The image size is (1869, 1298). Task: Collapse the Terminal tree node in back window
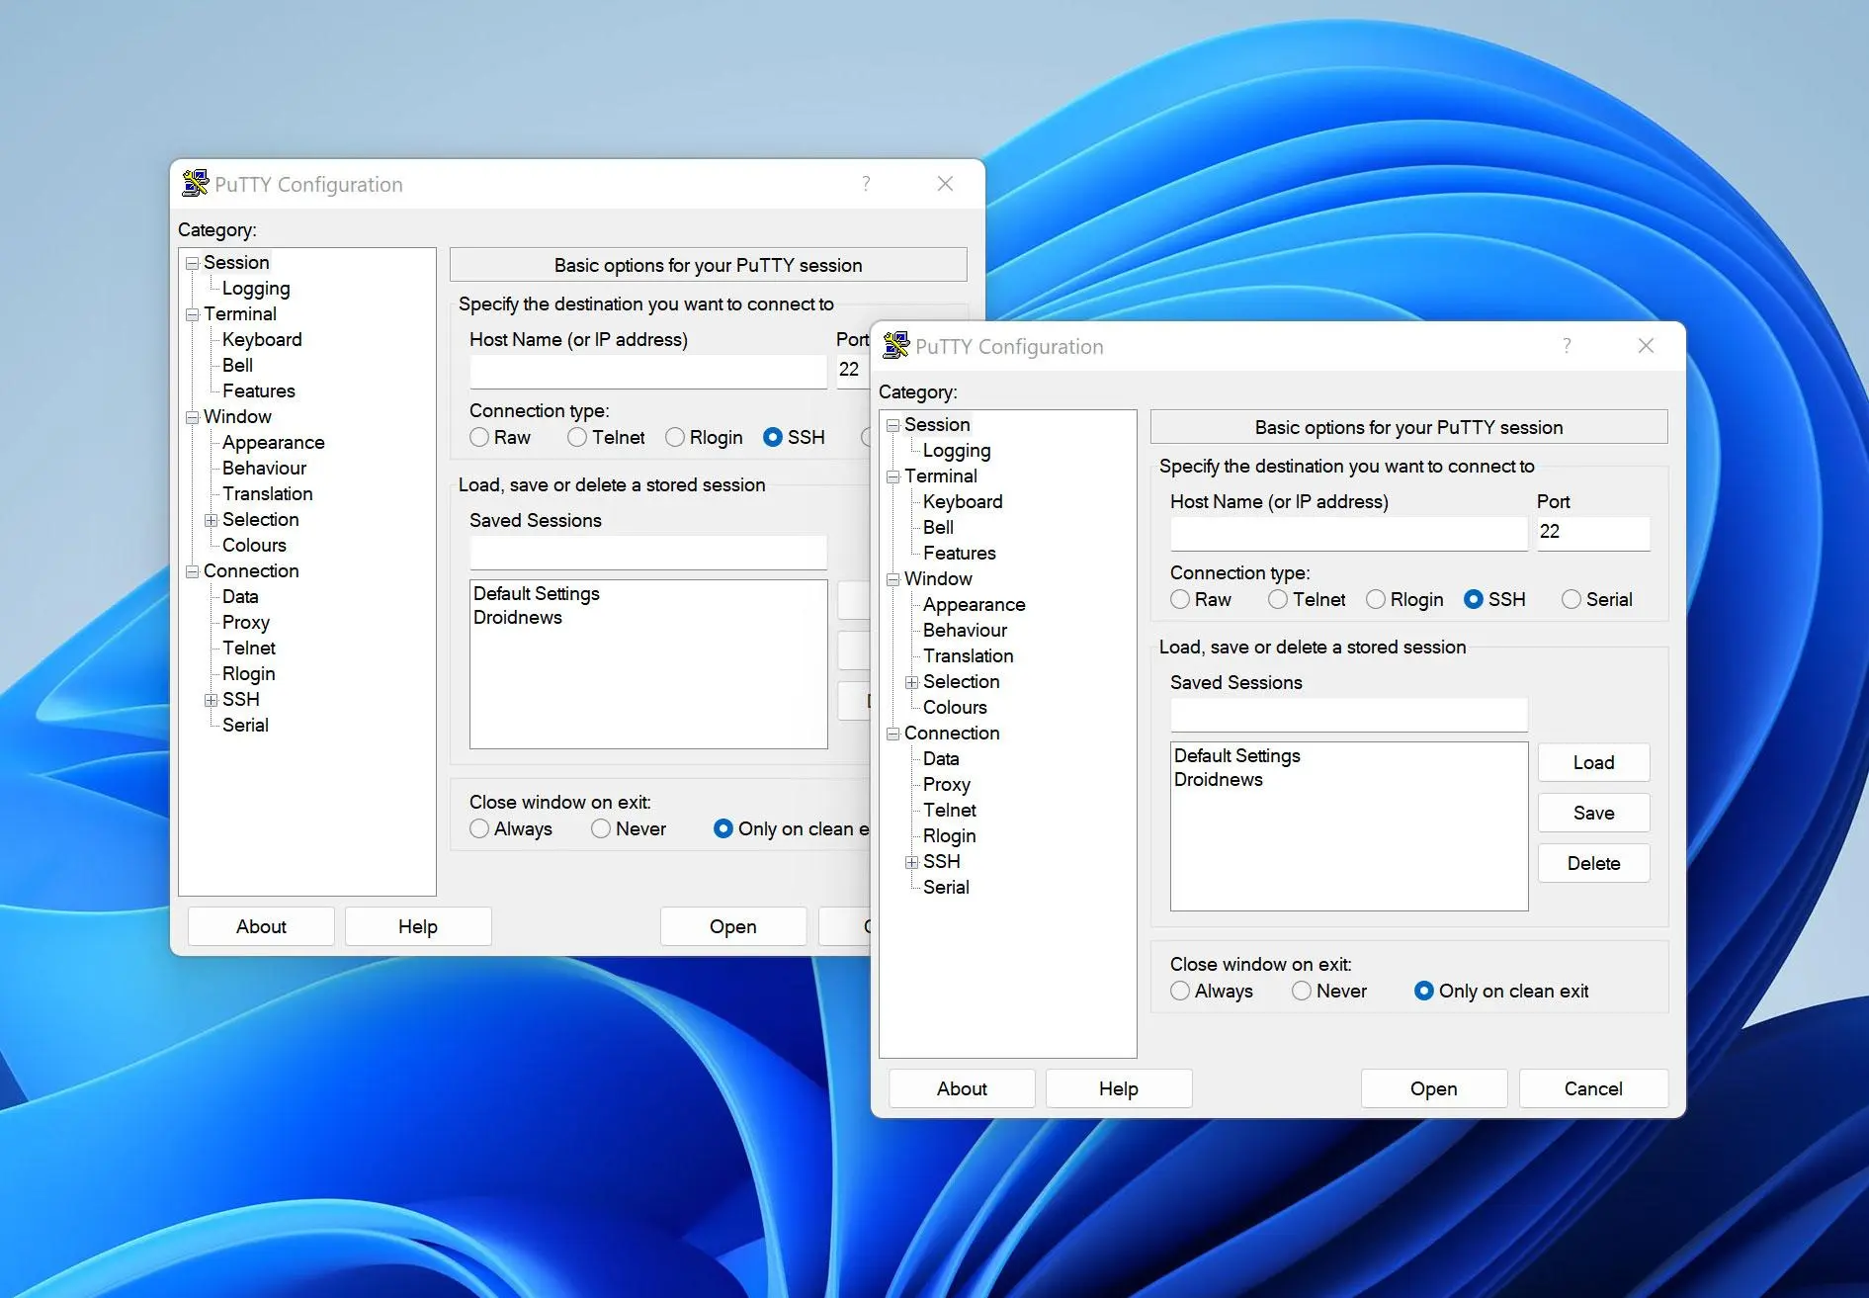click(x=193, y=314)
